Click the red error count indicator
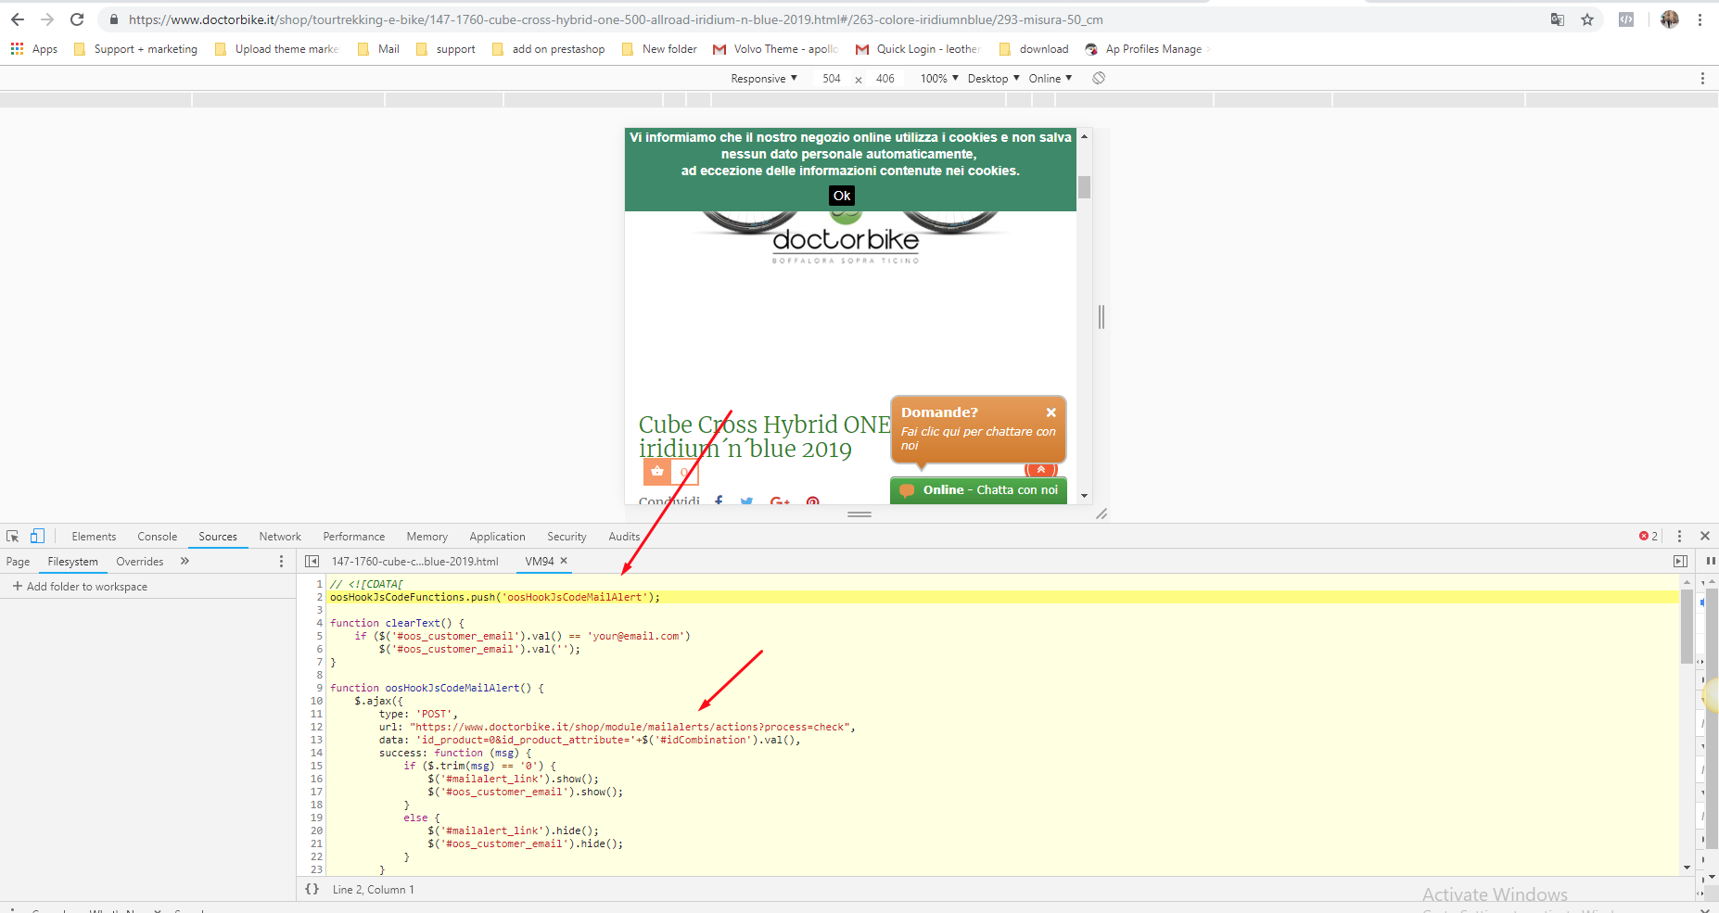Viewport: 1719px width, 913px height. [x=1649, y=536]
